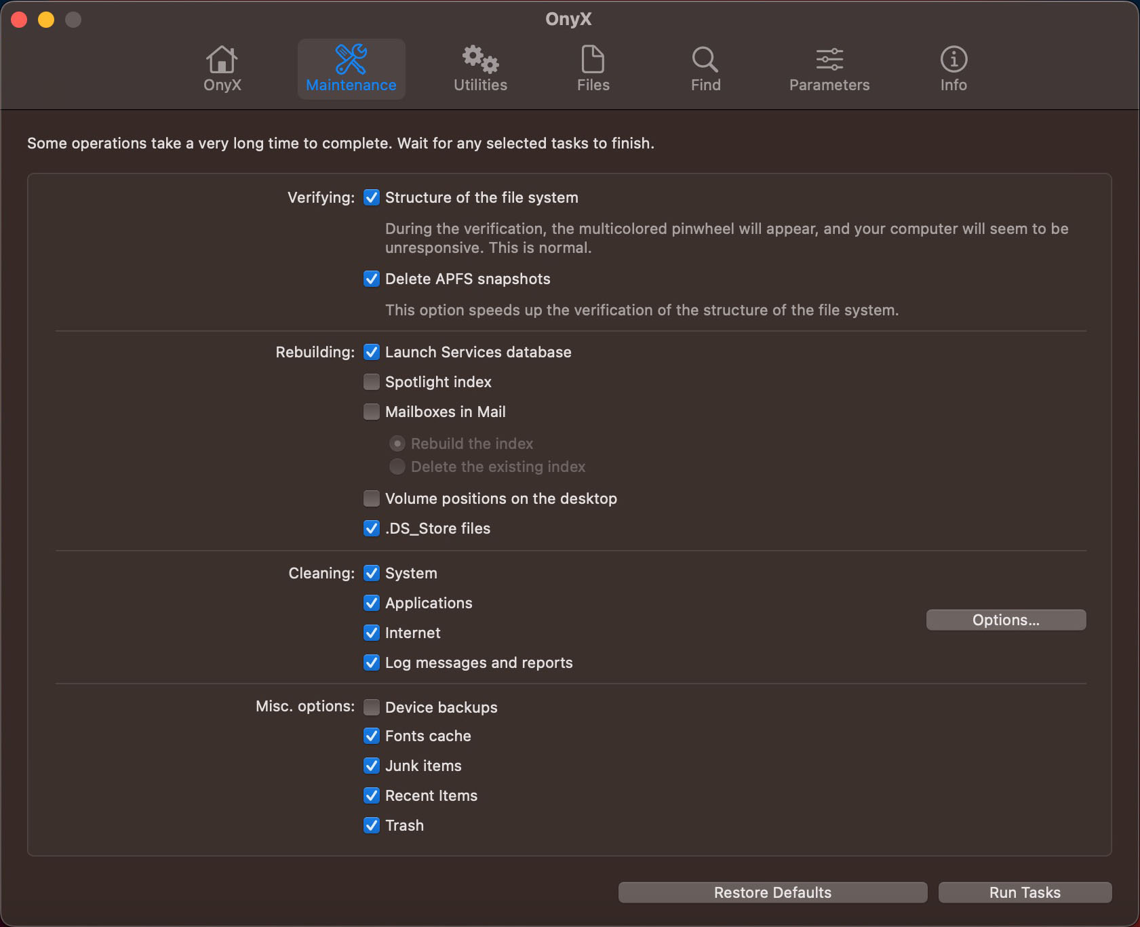Toggle Junk items checkbox
This screenshot has width=1140, height=927.
point(372,766)
